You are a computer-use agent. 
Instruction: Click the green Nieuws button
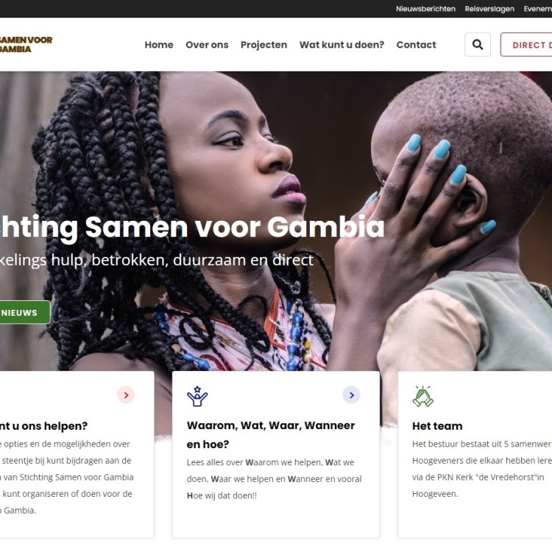coord(24,312)
